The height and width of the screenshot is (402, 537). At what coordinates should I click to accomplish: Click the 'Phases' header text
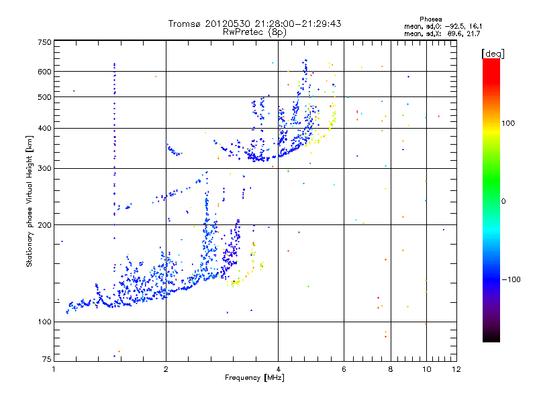[431, 19]
